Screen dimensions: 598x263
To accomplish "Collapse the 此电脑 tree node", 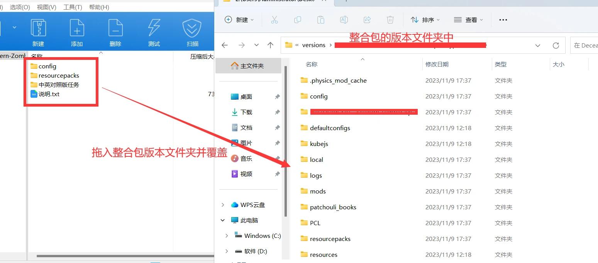I will coord(223,221).
